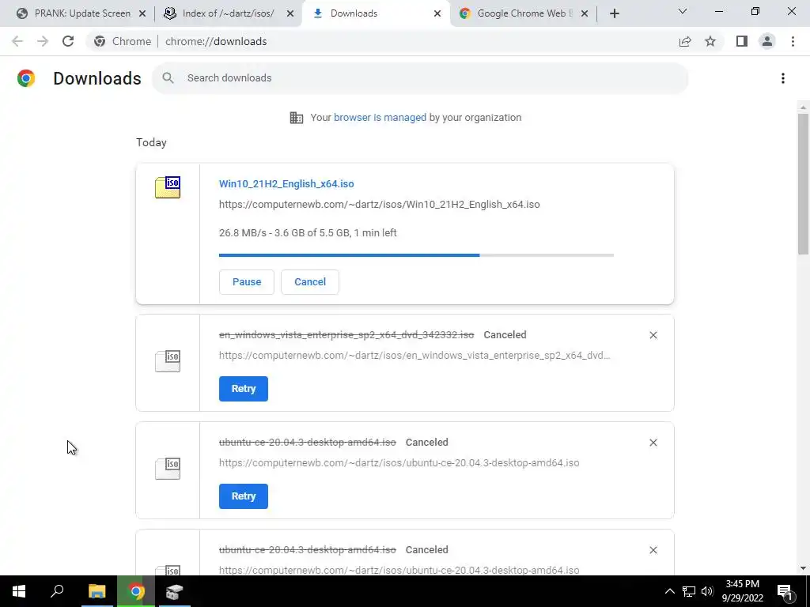Close the Downloads tab

click(437, 13)
